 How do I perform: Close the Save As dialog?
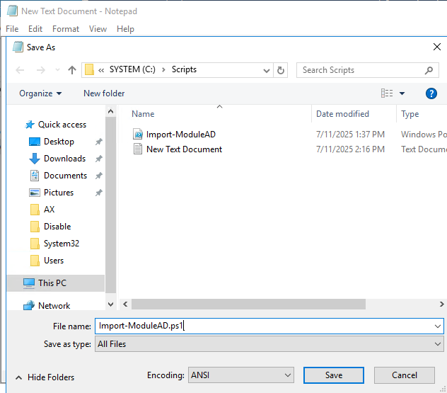pos(436,47)
